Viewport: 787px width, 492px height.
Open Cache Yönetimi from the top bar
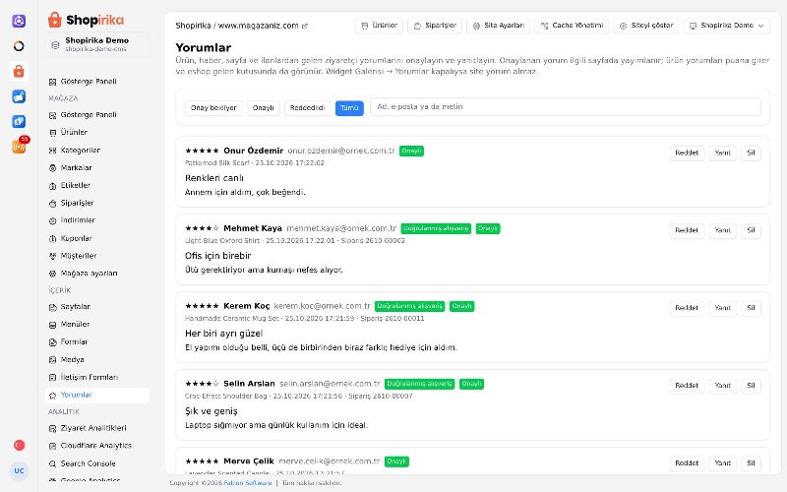[572, 26]
